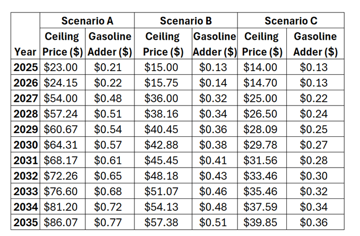Select the Year column header
The height and width of the screenshot is (236, 360).
coord(26,52)
